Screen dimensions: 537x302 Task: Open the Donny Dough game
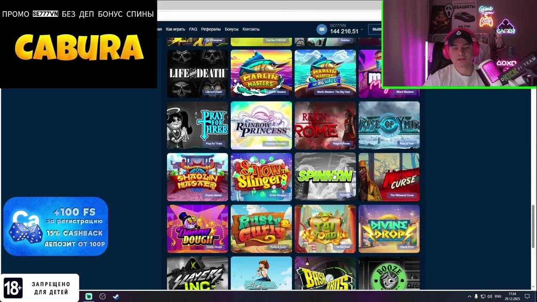coord(198,229)
